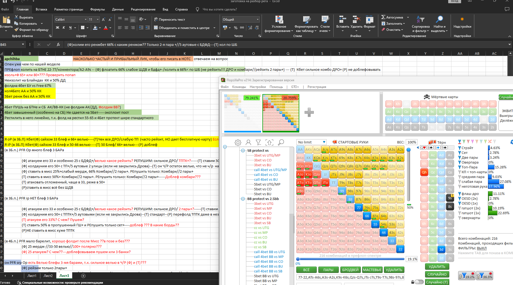Toggle the lock switch beside Случайно (Т)
Image resolution: width=513 pixels, height=285 pixels.
[x=419, y=282]
